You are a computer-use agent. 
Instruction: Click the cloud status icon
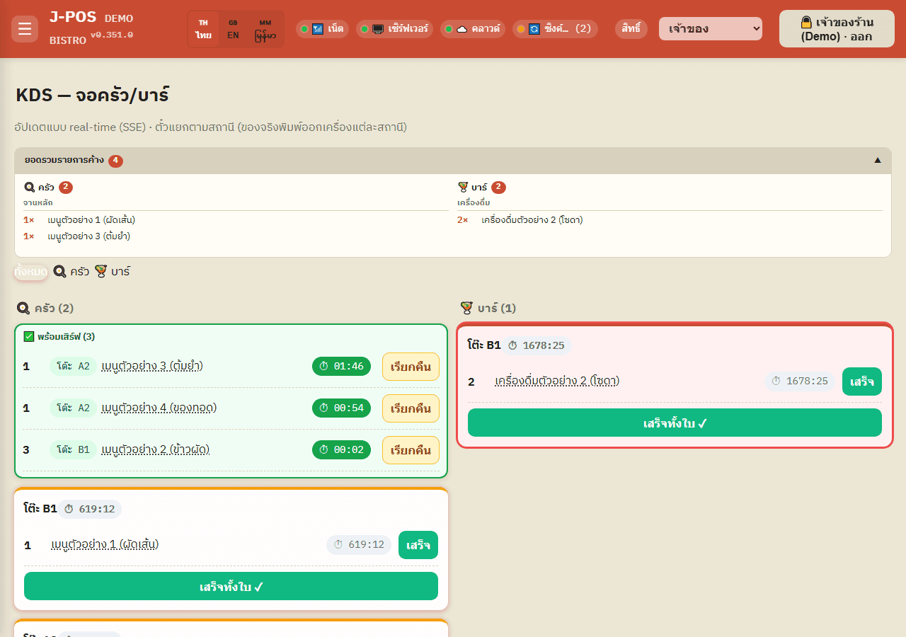pos(461,29)
